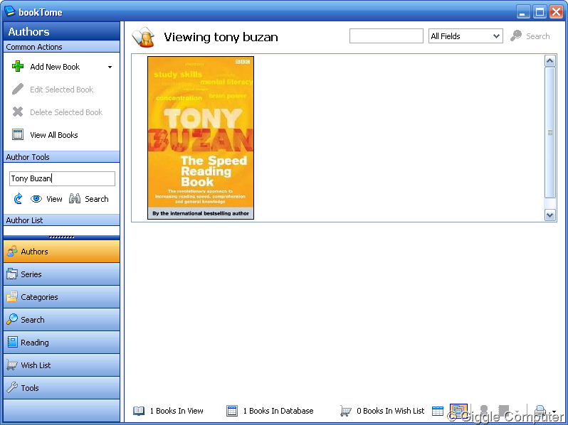The width and height of the screenshot is (568, 425).
Task: Expand the Add New Book dropdown arrow
Action: pyautogui.click(x=110, y=67)
